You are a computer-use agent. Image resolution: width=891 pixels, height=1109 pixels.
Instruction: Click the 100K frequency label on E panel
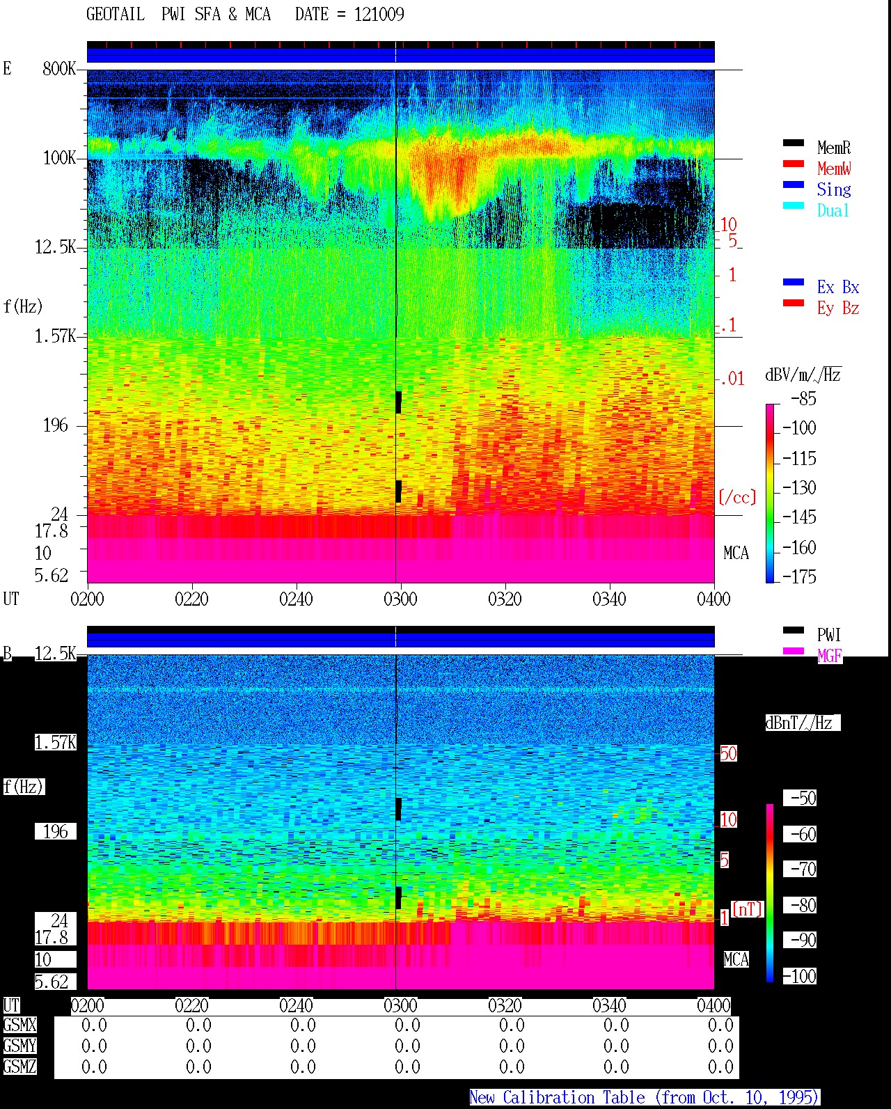[59, 158]
